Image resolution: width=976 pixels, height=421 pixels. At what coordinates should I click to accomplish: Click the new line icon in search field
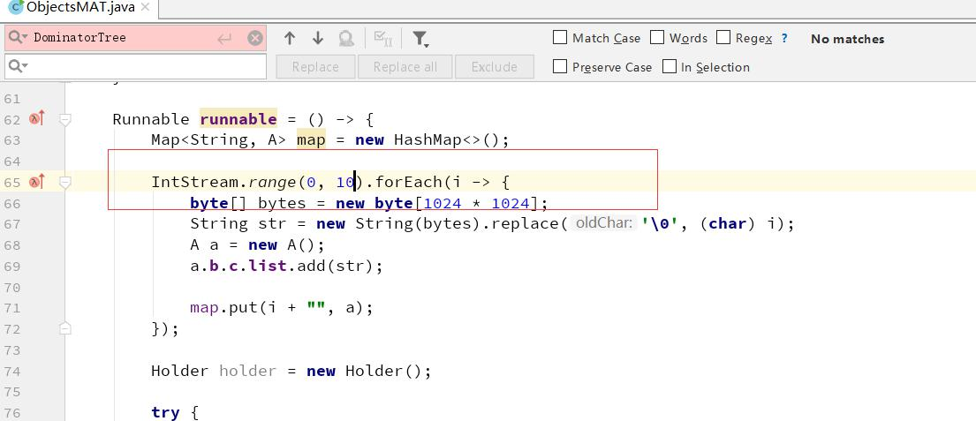[224, 39]
